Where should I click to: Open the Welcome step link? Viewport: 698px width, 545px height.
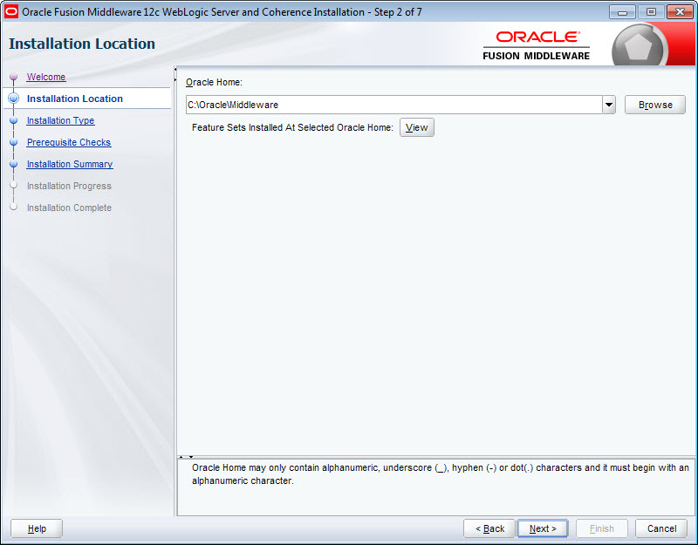46,77
